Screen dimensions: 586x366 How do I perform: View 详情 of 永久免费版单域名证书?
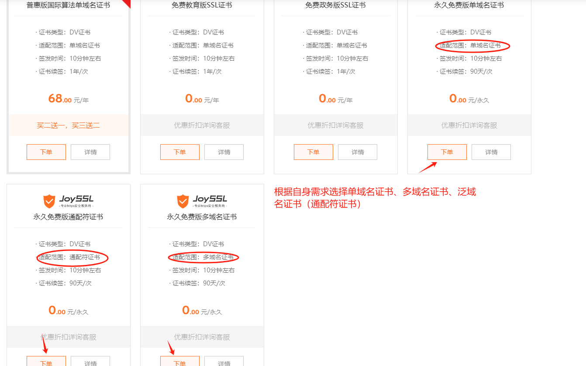pos(491,152)
